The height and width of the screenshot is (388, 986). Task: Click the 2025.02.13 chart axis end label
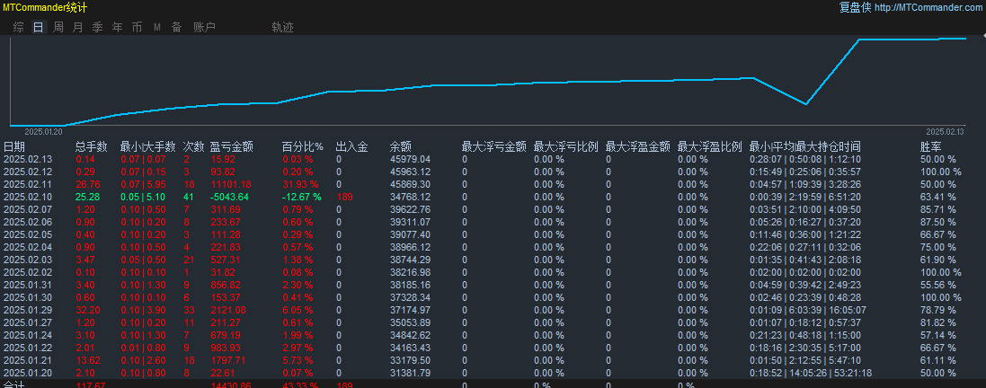click(945, 132)
